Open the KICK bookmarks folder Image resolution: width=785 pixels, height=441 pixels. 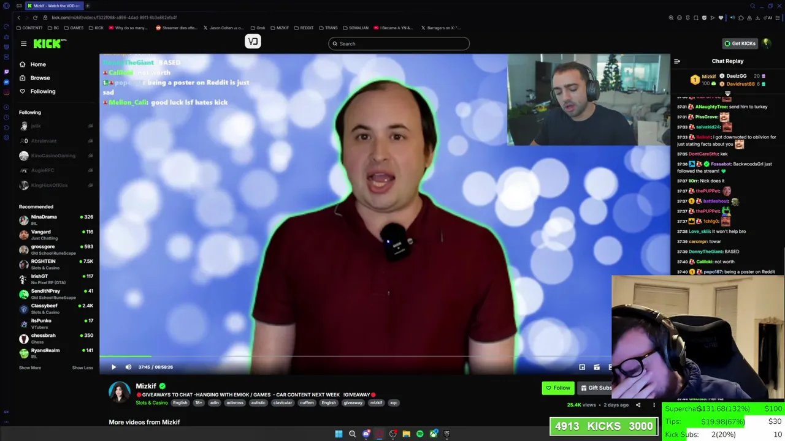96,28
